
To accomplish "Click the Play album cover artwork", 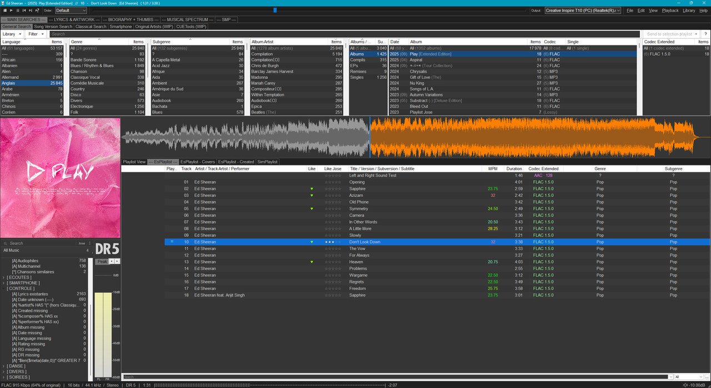I will (60, 177).
